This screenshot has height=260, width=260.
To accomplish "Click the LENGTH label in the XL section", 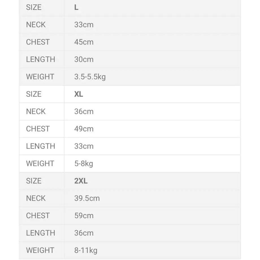I will coord(41,146).
